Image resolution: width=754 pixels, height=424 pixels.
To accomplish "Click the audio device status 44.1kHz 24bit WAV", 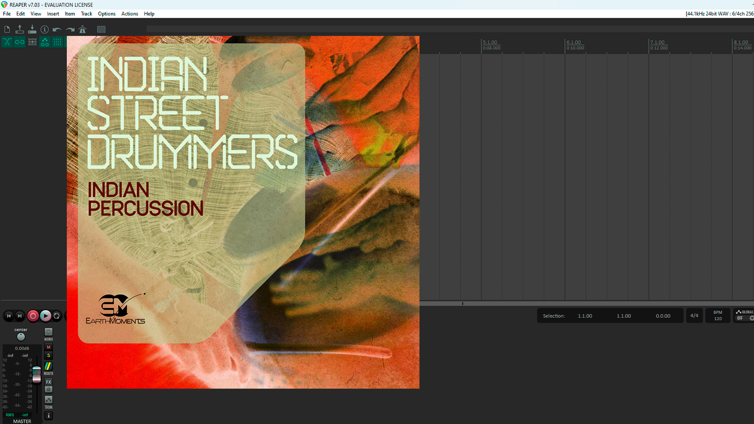I will pyautogui.click(x=720, y=14).
